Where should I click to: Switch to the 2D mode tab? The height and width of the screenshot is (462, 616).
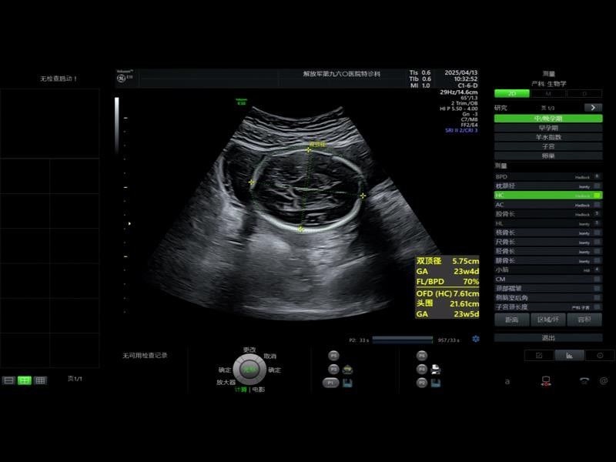[x=512, y=93]
